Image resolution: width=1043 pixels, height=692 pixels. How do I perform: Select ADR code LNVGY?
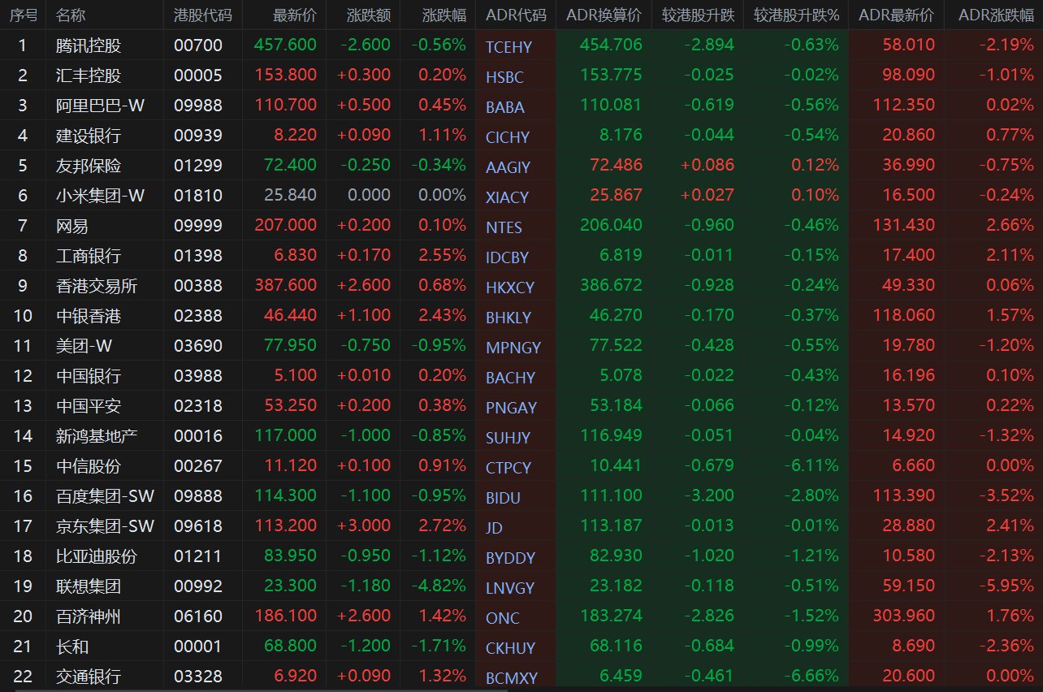coord(510,588)
